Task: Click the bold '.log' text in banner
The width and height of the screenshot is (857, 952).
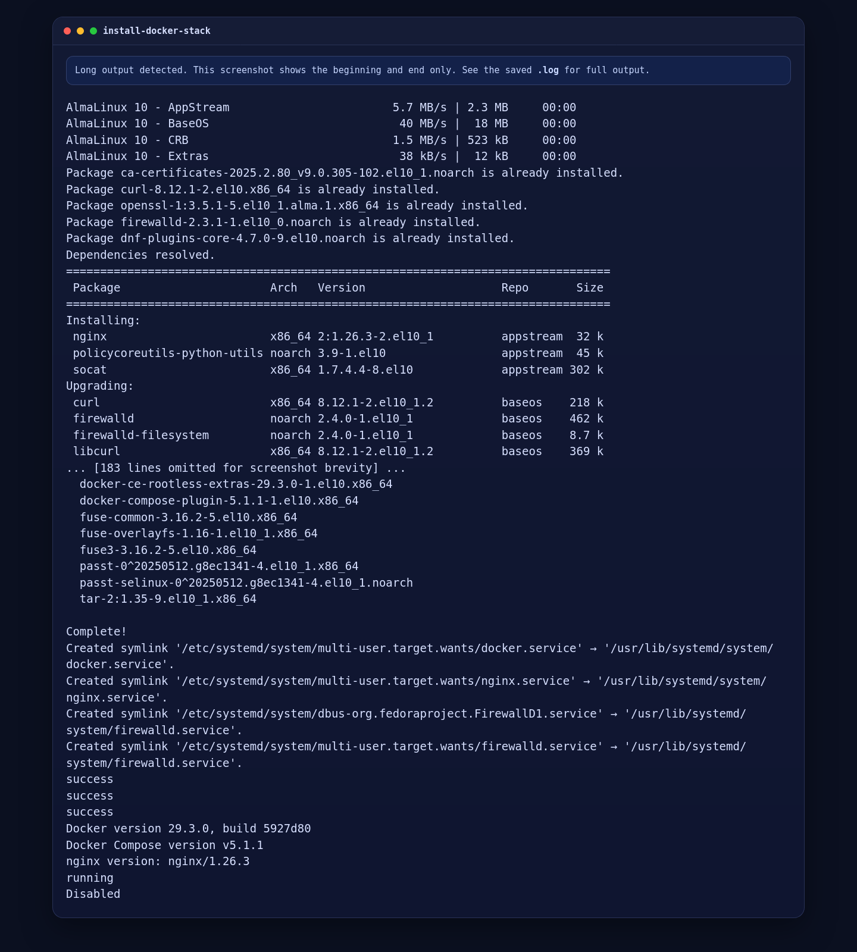Action: click(x=548, y=70)
